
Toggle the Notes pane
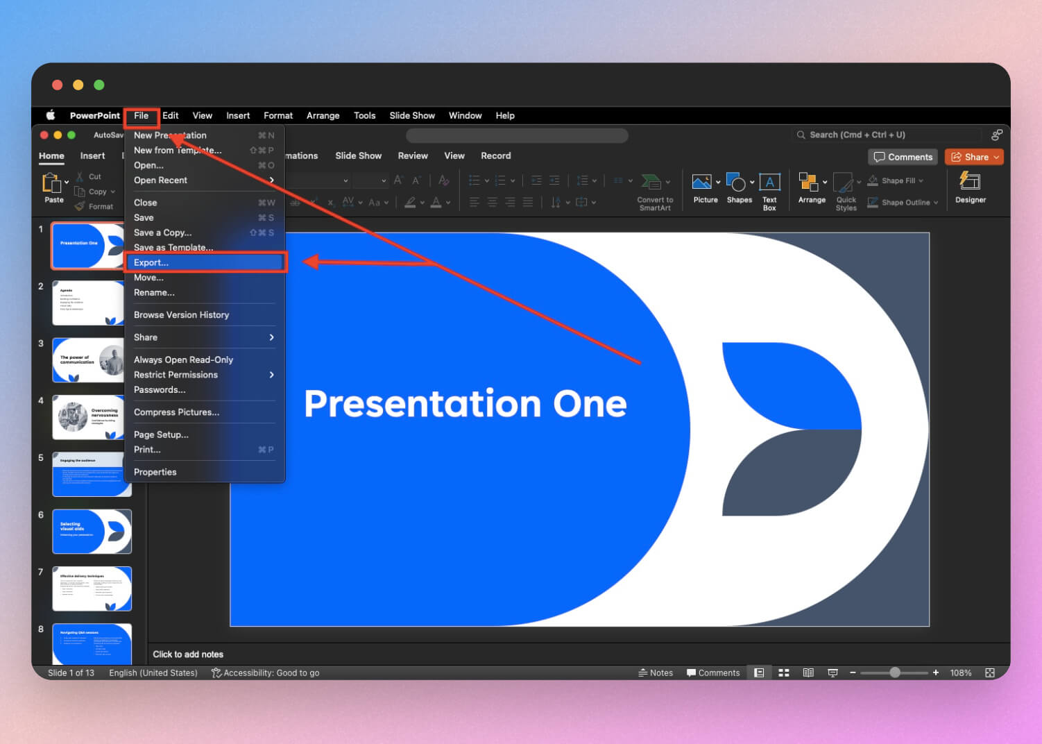(656, 673)
